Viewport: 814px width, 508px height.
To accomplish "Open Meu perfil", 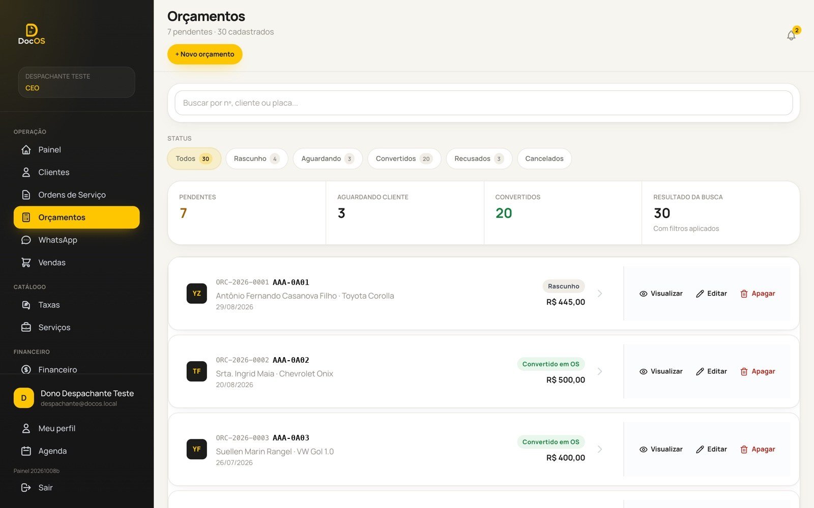I will click(76, 428).
